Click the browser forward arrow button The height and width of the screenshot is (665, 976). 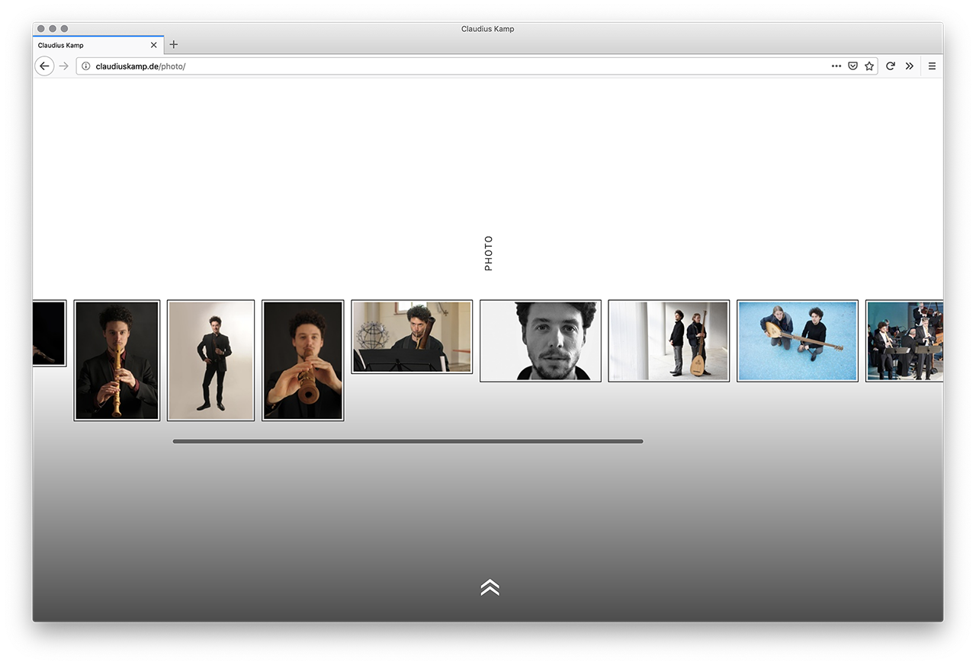[x=64, y=66]
